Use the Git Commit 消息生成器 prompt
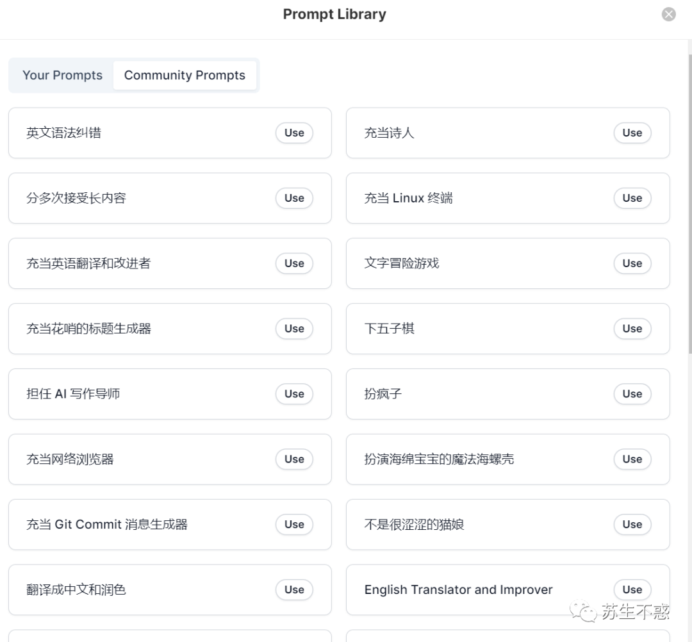The width and height of the screenshot is (692, 642). 294,525
